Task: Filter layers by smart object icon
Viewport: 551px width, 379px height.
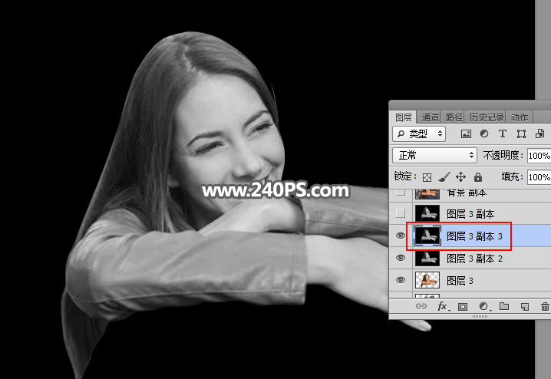Action: click(x=539, y=133)
